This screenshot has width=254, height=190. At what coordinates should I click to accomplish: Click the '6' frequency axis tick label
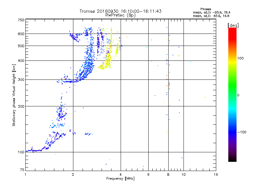pyautogui.click(x=148, y=174)
